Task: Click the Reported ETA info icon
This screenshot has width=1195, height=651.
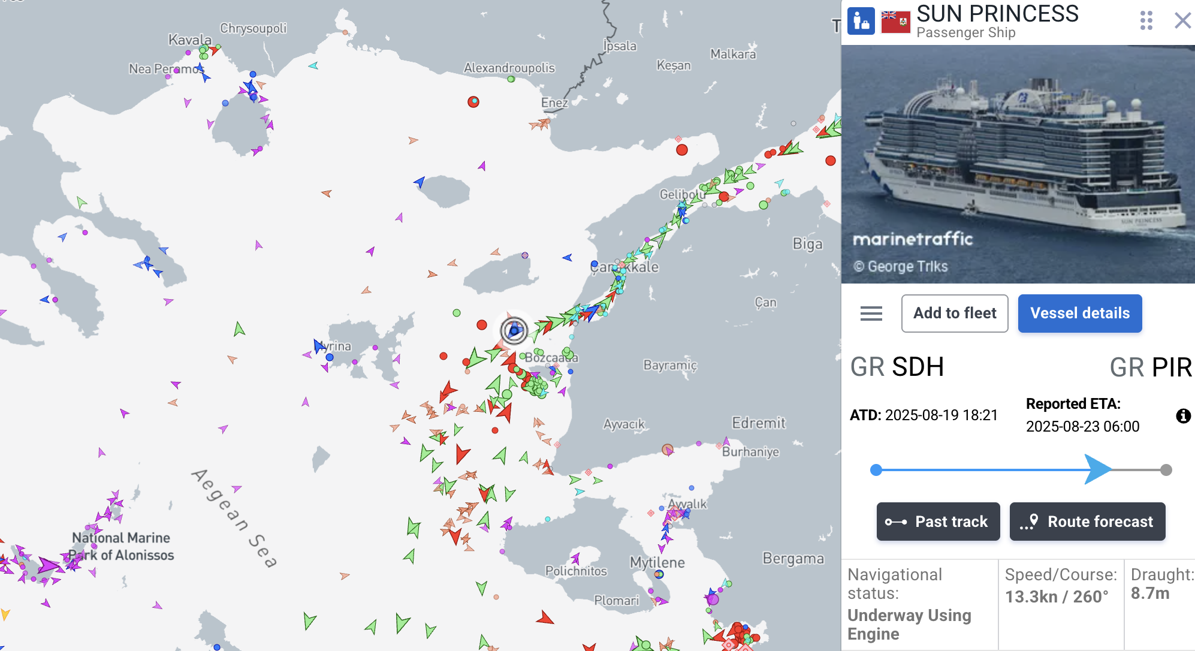Action: coord(1183,415)
